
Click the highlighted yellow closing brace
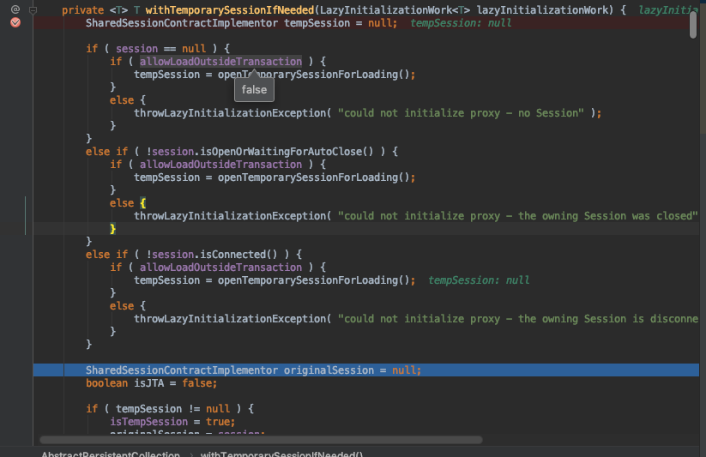coord(113,229)
